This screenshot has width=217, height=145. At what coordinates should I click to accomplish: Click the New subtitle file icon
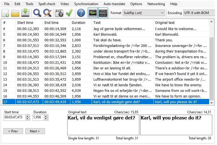coord(5,13)
